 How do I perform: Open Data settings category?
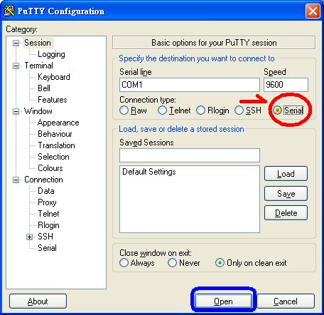[x=46, y=191]
